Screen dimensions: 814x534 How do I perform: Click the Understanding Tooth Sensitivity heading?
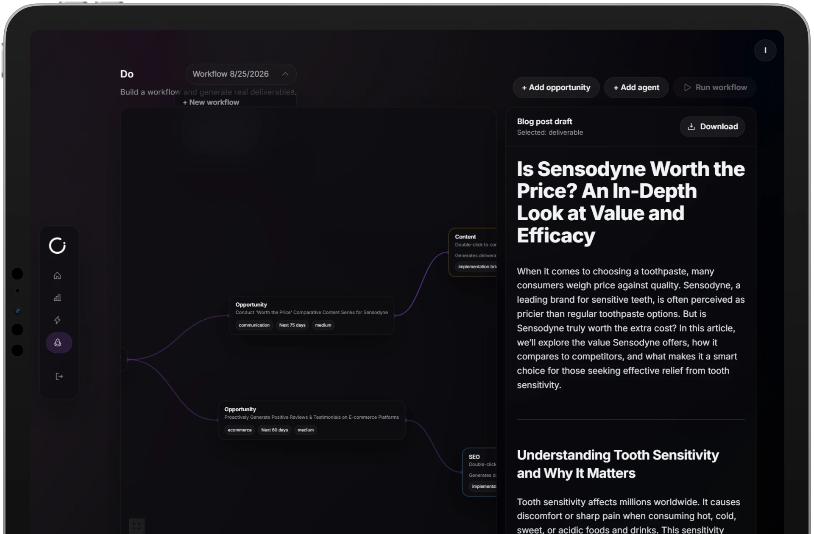tap(618, 464)
